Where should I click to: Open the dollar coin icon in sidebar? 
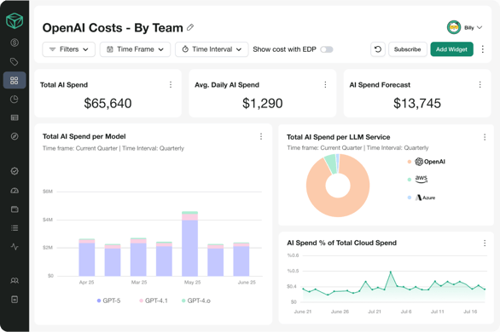coord(15,43)
